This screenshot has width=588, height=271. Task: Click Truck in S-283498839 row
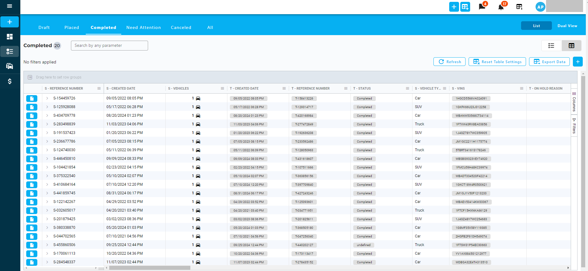(x=420, y=124)
